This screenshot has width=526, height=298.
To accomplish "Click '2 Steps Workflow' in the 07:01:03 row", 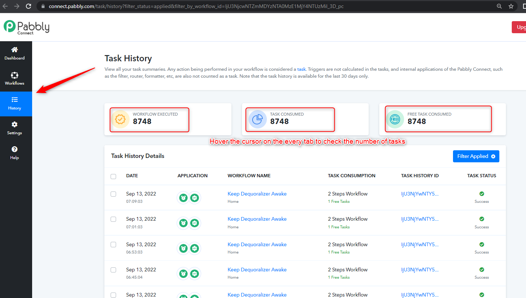I will click(x=348, y=219).
